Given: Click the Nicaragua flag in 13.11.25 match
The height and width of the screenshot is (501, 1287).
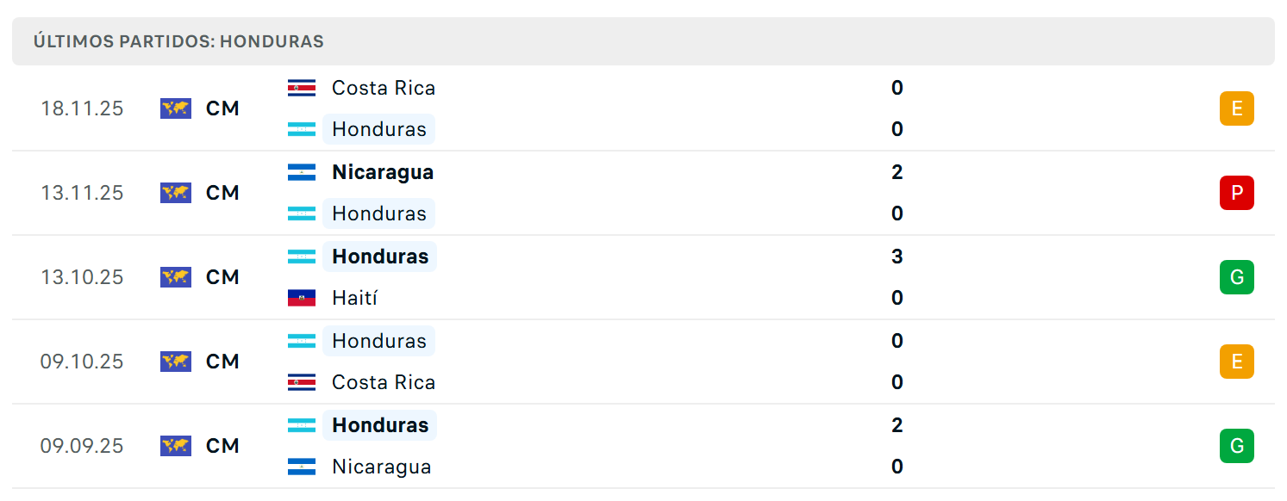Looking at the screenshot, I should [302, 172].
